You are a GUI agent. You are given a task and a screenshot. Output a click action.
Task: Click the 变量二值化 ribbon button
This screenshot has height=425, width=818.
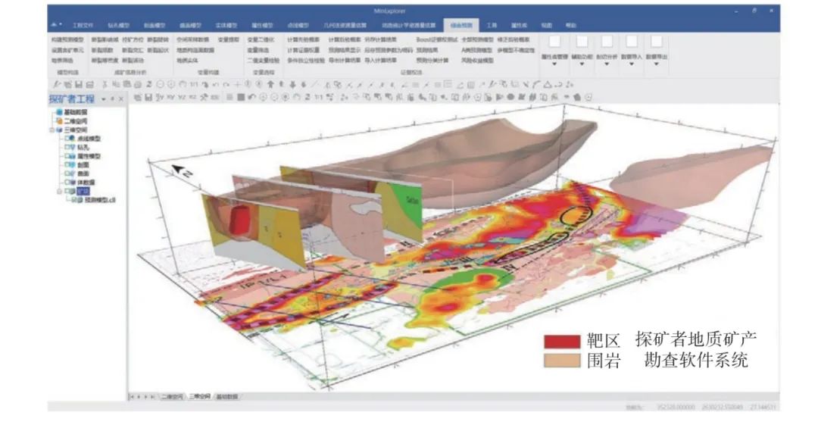click(x=261, y=39)
